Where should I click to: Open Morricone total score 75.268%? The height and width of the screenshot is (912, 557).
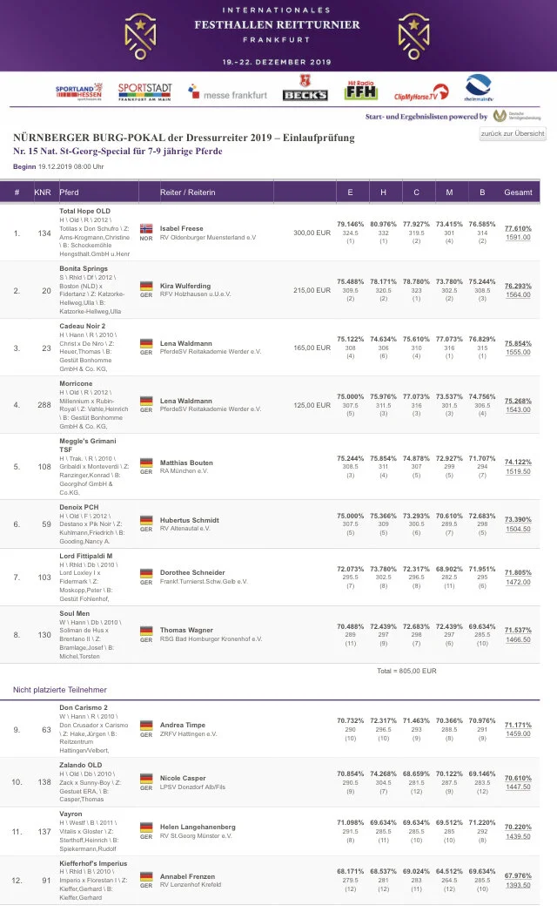[518, 402]
